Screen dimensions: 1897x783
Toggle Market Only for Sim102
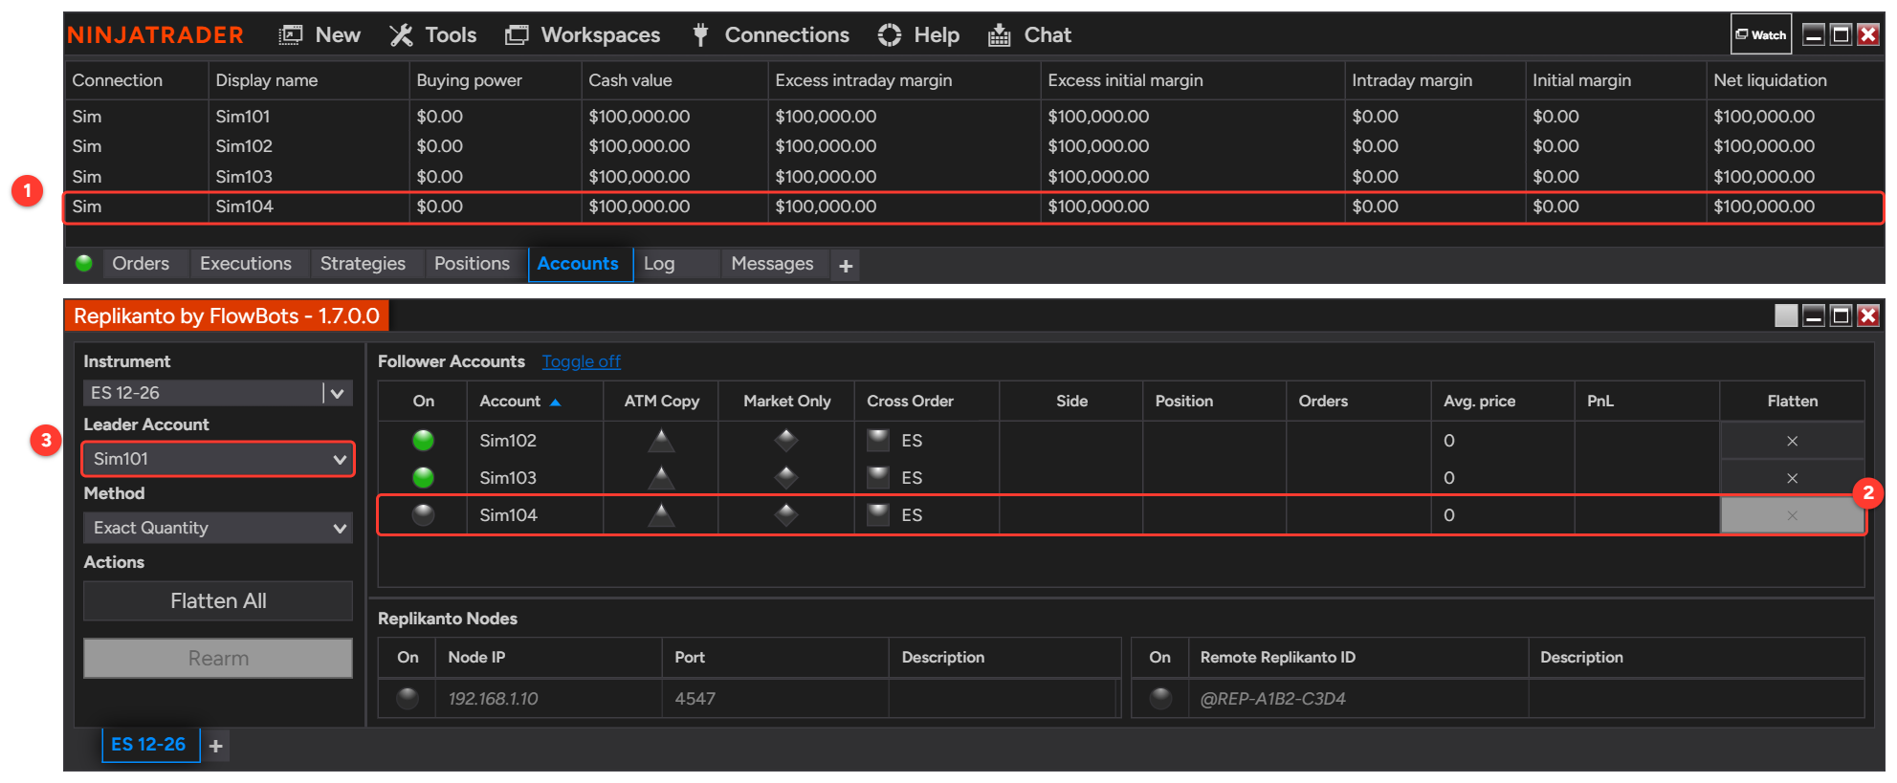point(786,441)
